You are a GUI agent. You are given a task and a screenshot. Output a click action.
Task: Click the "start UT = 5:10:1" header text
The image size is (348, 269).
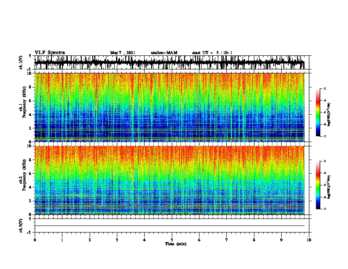pos(212,53)
